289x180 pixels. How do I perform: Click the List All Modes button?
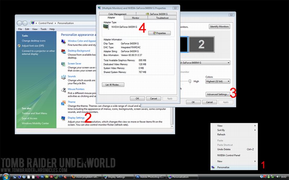(113, 85)
